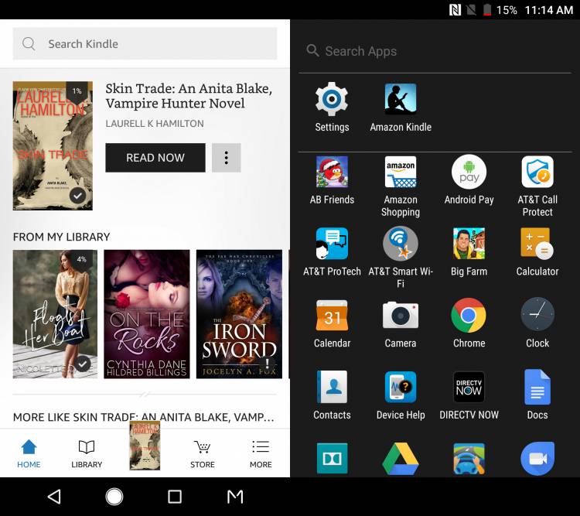Image resolution: width=580 pixels, height=516 pixels.
Task: Open three-dot options for Skin Trade
Action: coord(227,158)
